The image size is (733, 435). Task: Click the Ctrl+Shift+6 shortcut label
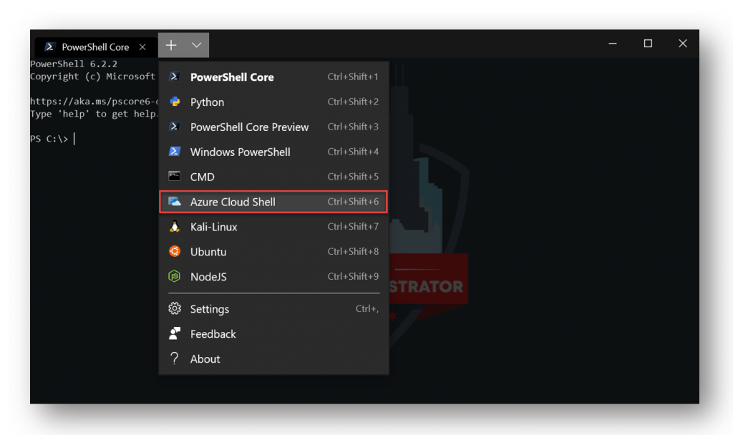[x=353, y=201]
